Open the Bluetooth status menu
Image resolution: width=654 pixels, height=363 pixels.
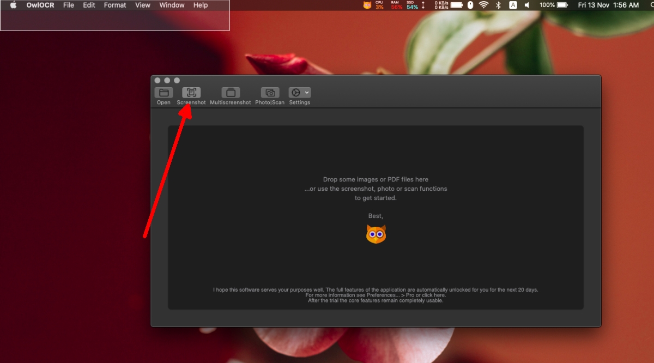tap(498, 5)
